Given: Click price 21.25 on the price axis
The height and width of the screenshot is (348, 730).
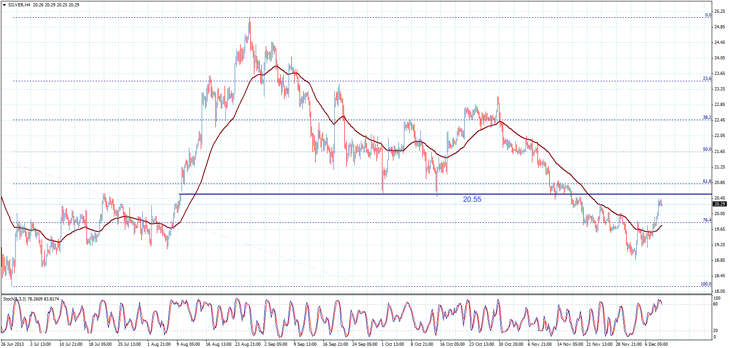Looking at the screenshot, I should pyautogui.click(x=719, y=167).
